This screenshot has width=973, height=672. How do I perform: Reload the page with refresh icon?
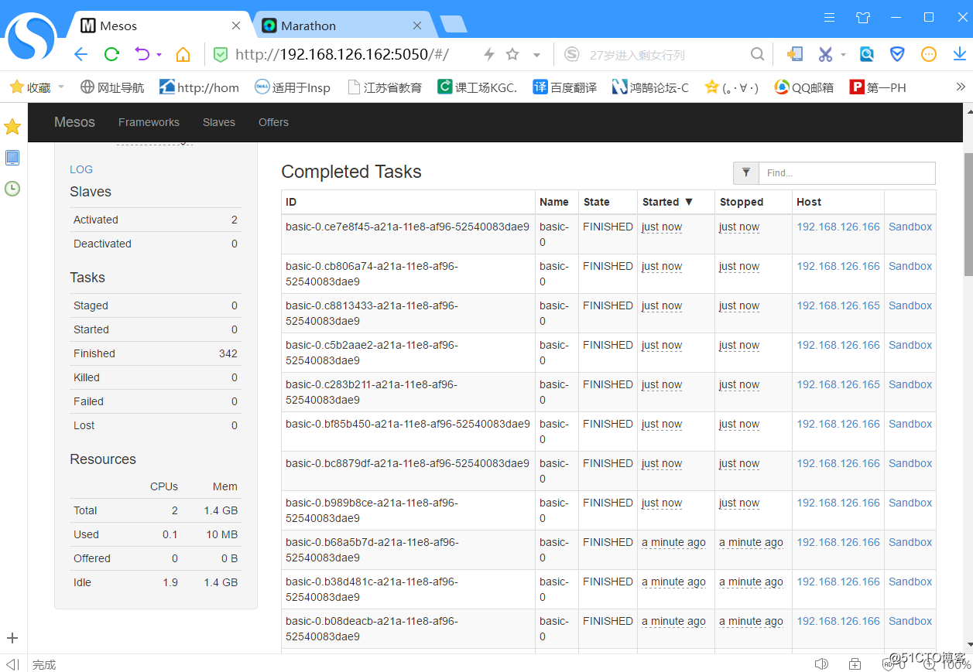(111, 54)
